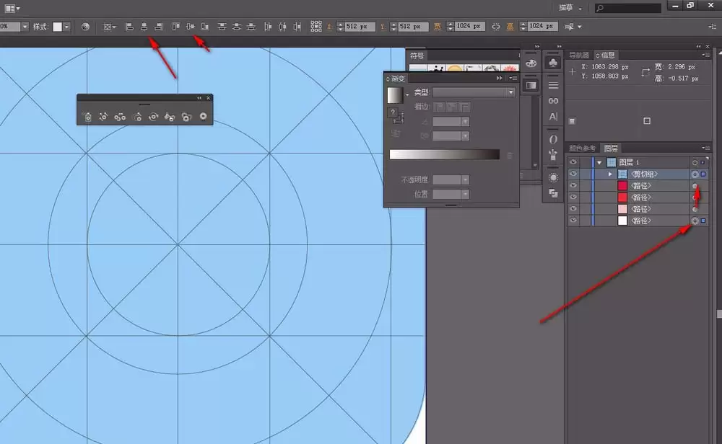Hide the white 路径 path at bottom

click(573, 221)
